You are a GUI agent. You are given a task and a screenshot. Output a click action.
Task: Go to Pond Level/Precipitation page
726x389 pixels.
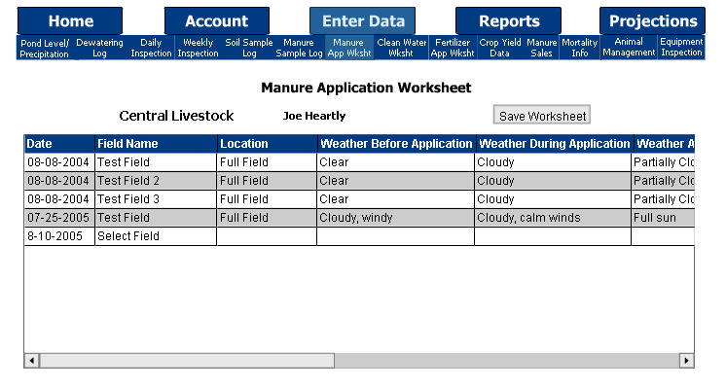(45, 48)
